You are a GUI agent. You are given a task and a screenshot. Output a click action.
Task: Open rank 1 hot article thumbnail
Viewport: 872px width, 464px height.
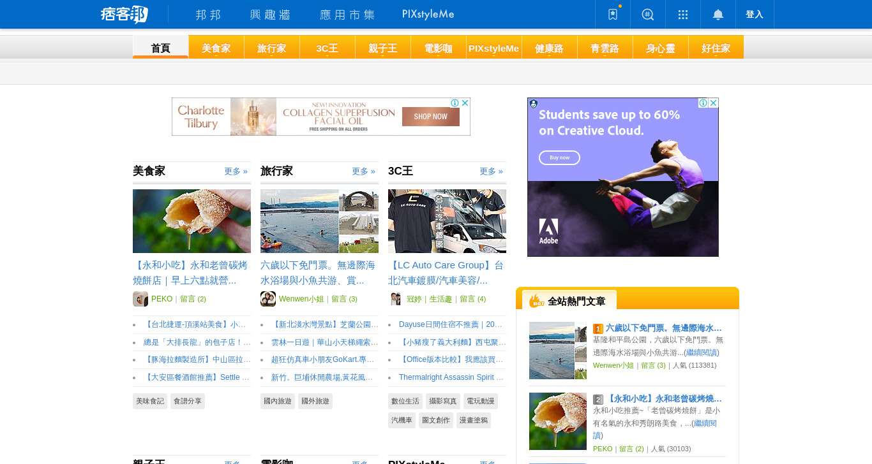[558, 351]
